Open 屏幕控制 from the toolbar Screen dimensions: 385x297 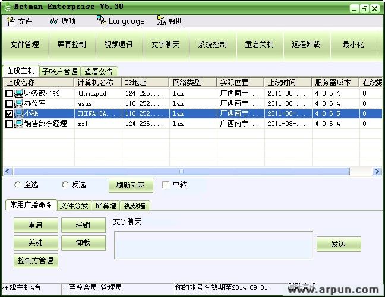pos(71,45)
